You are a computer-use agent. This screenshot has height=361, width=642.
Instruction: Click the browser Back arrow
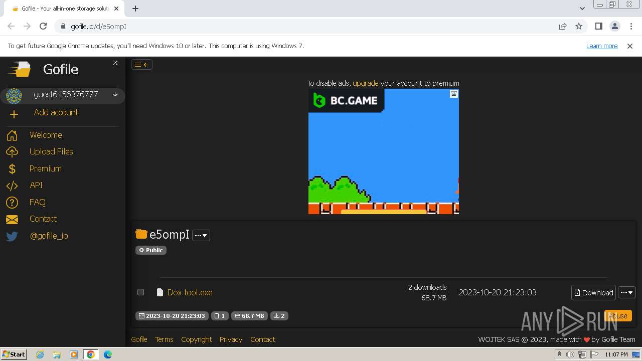click(11, 26)
